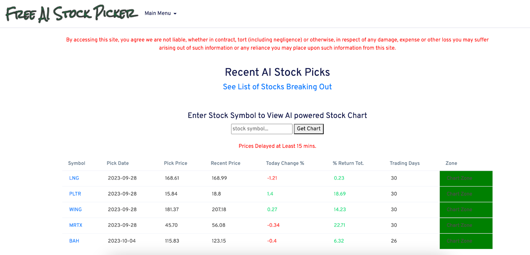Click the Symbol column header
The image size is (530, 255).
pyautogui.click(x=77, y=163)
